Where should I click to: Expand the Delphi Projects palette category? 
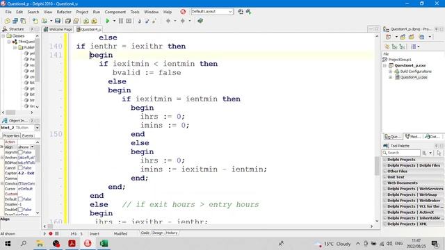(x=385, y=160)
